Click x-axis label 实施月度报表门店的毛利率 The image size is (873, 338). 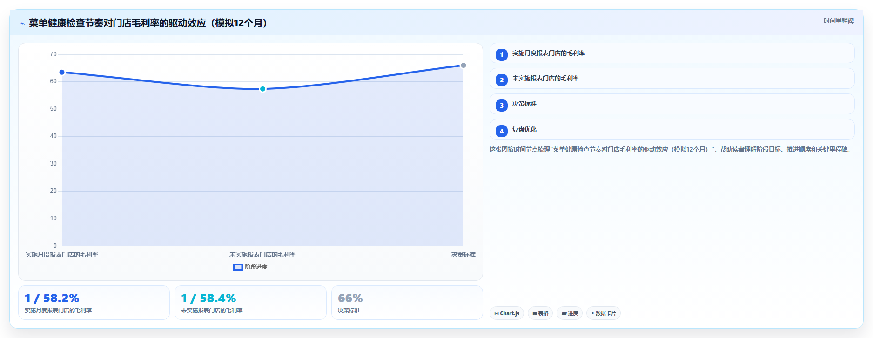(x=62, y=255)
